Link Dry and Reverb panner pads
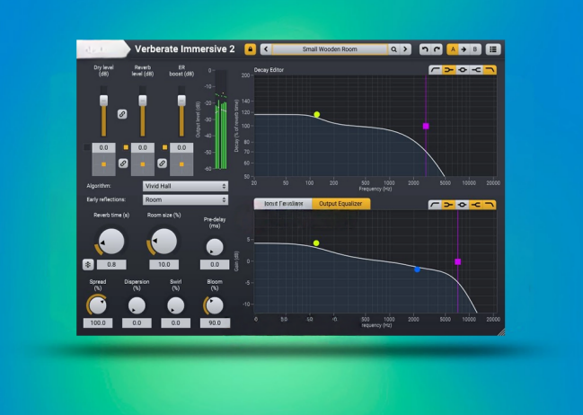This screenshot has width=583, height=415. tap(123, 163)
